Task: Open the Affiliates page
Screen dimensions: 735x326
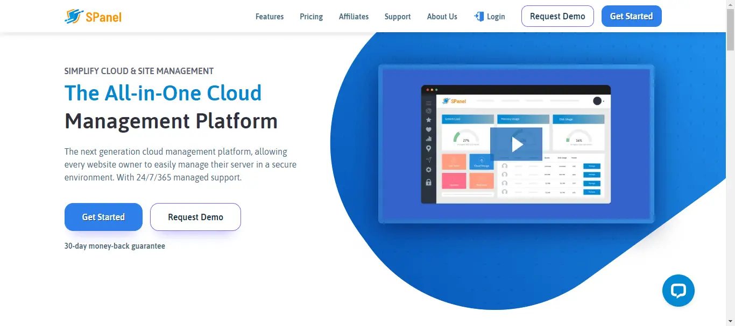Action: (354, 17)
